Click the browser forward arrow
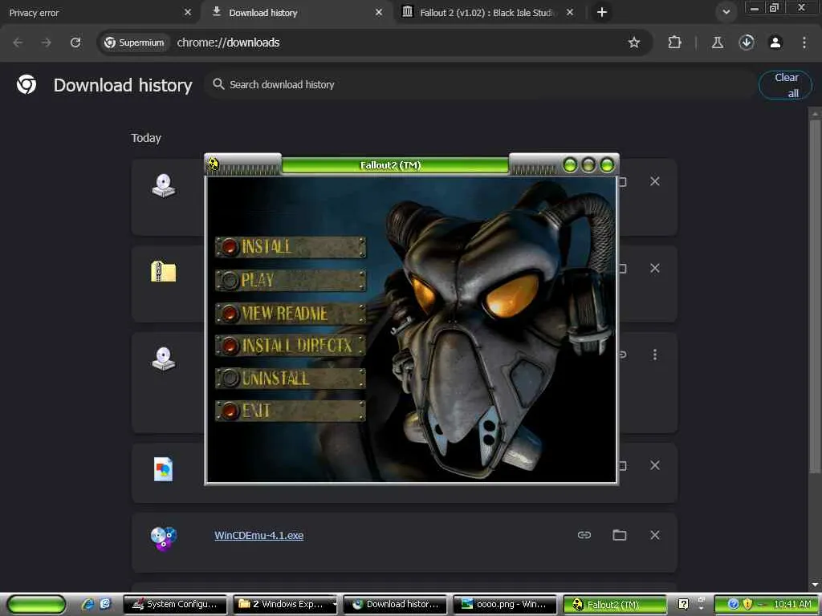 click(x=47, y=43)
